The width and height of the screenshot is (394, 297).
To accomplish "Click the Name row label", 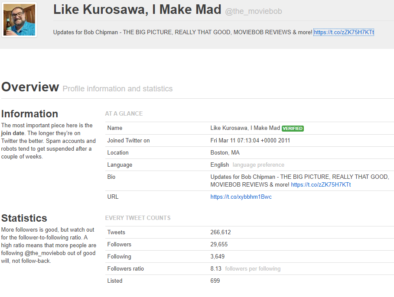I will (115, 128).
